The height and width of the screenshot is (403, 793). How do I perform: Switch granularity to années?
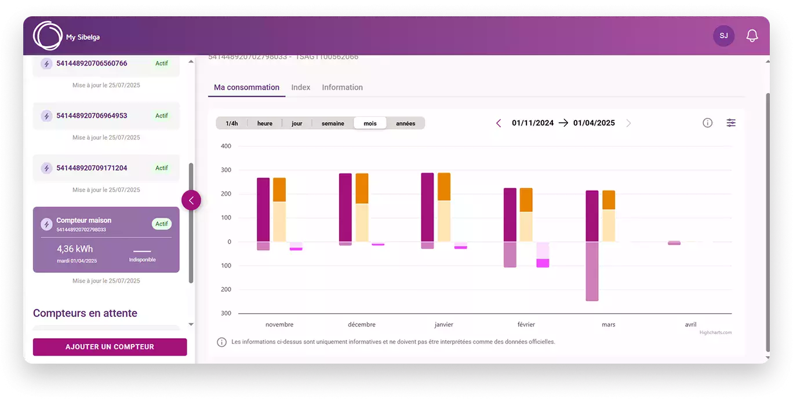405,123
